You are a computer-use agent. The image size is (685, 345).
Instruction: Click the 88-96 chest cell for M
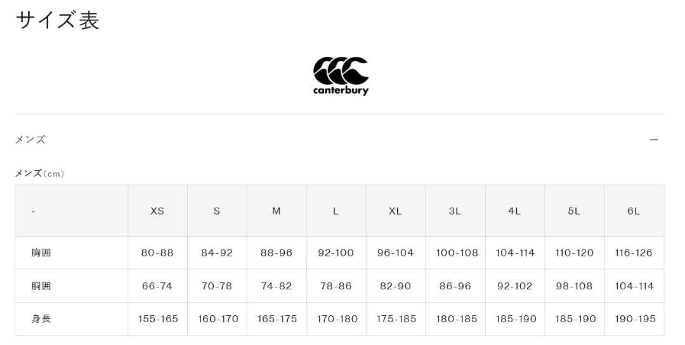[x=277, y=253]
